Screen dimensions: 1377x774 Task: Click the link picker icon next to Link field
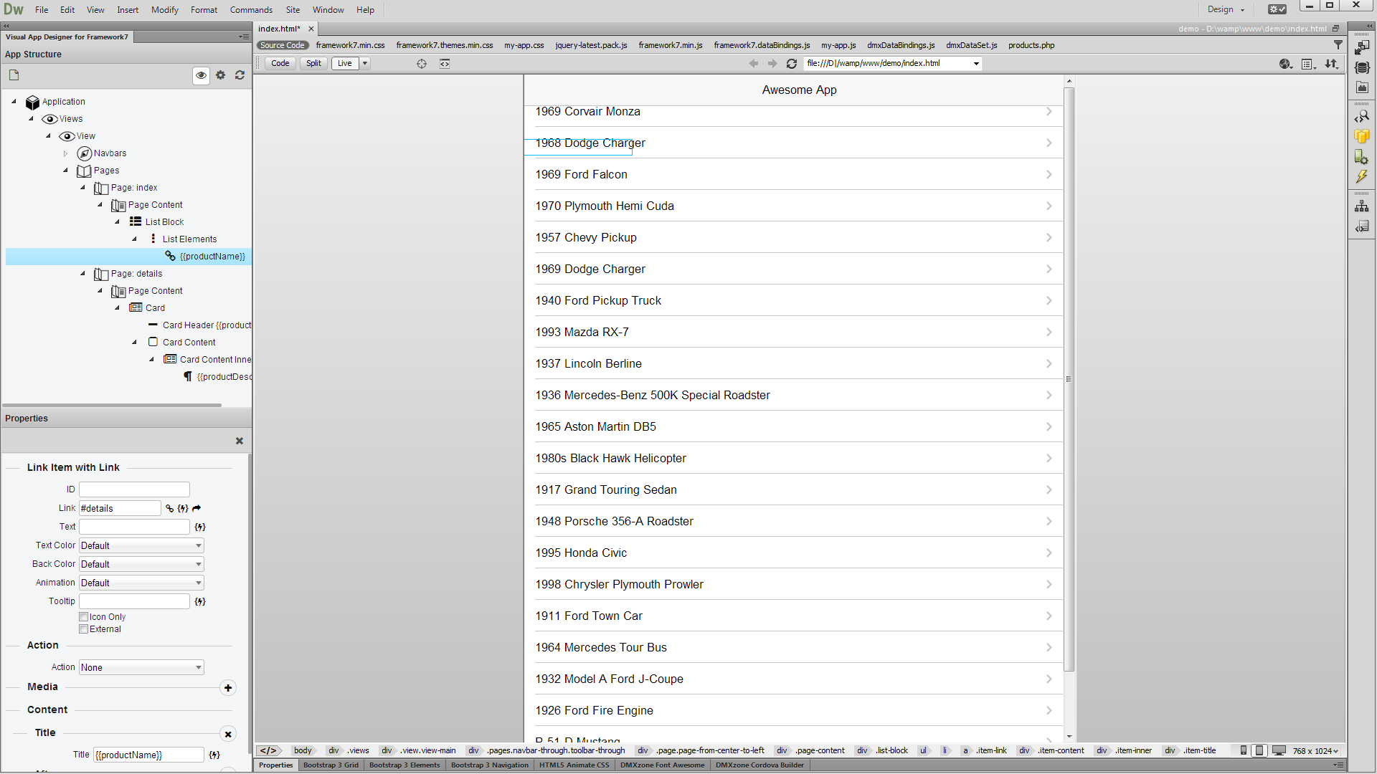pos(170,508)
